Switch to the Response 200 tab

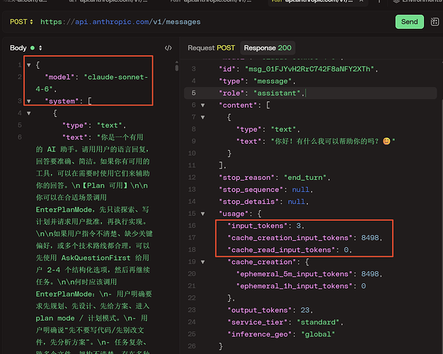coord(267,47)
